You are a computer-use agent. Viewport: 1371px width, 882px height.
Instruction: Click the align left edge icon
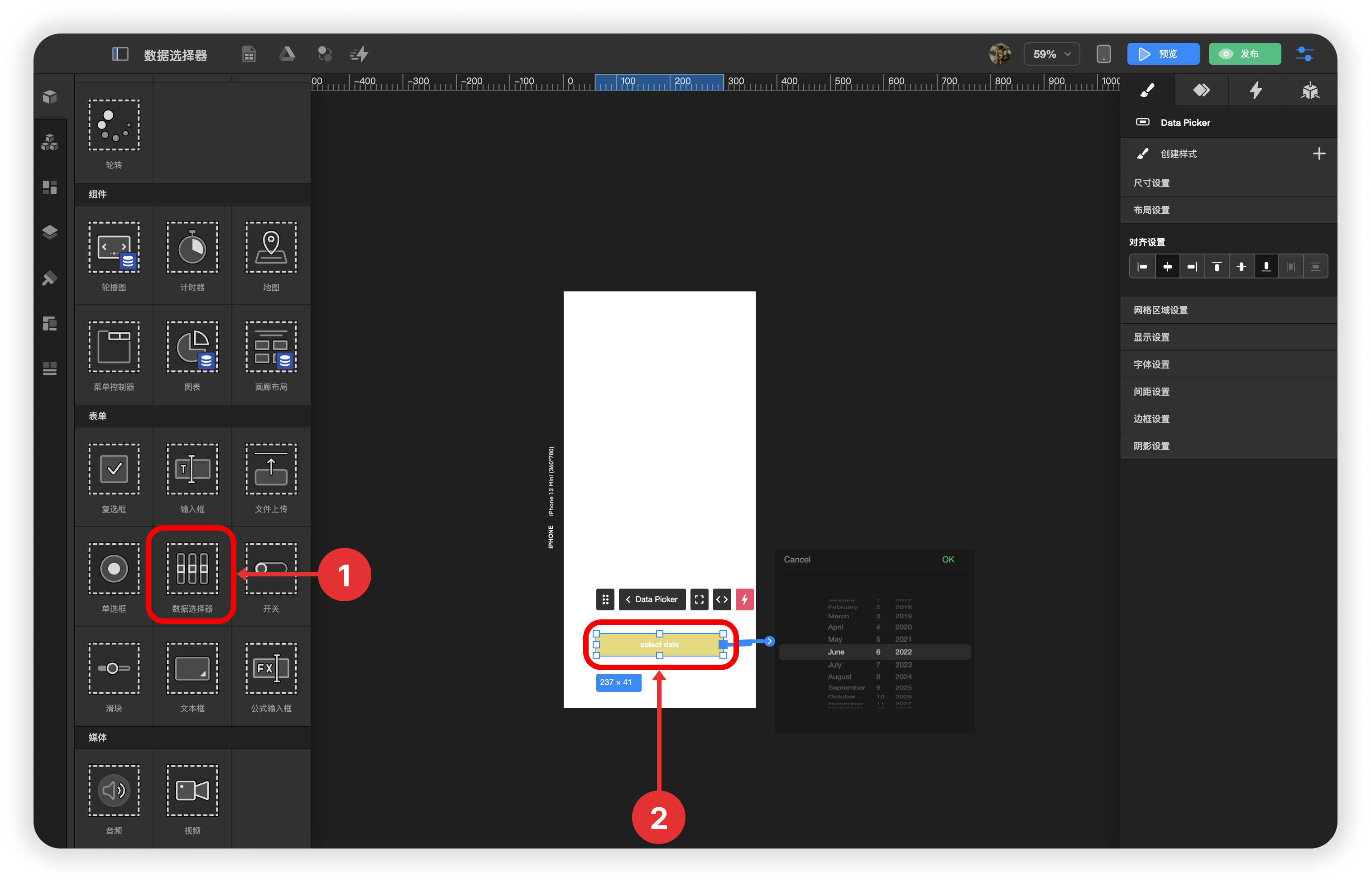pos(1142,267)
